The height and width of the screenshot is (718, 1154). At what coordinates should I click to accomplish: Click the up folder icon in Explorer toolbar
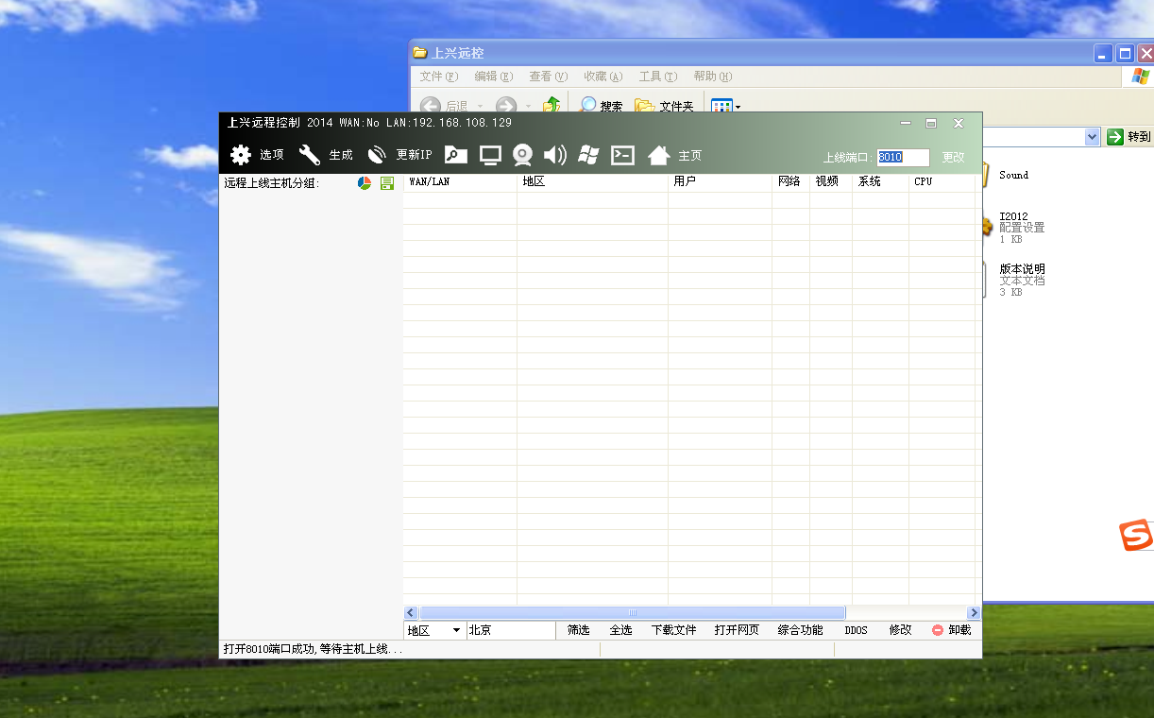tap(552, 106)
